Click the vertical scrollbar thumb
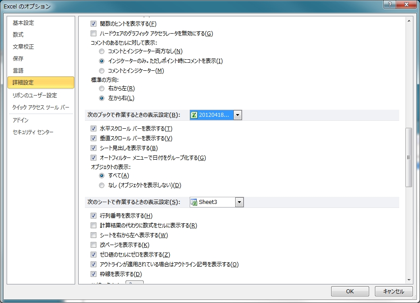Viewport: 420px width, 303px height. (x=409, y=157)
